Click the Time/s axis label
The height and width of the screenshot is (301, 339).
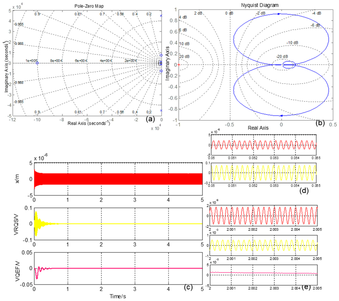pyautogui.click(x=118, y=296)
